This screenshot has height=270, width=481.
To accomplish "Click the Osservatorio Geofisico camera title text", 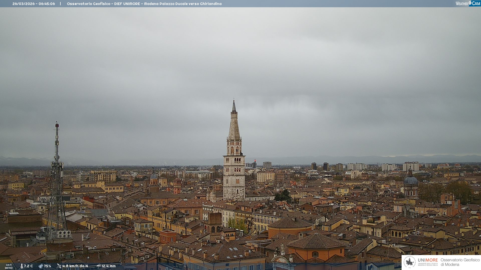I will (x=144, y=4).
